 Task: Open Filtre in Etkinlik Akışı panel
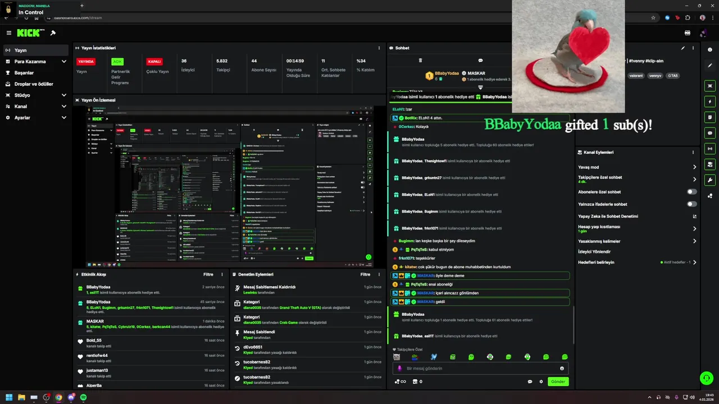click(x=208, y=274)
